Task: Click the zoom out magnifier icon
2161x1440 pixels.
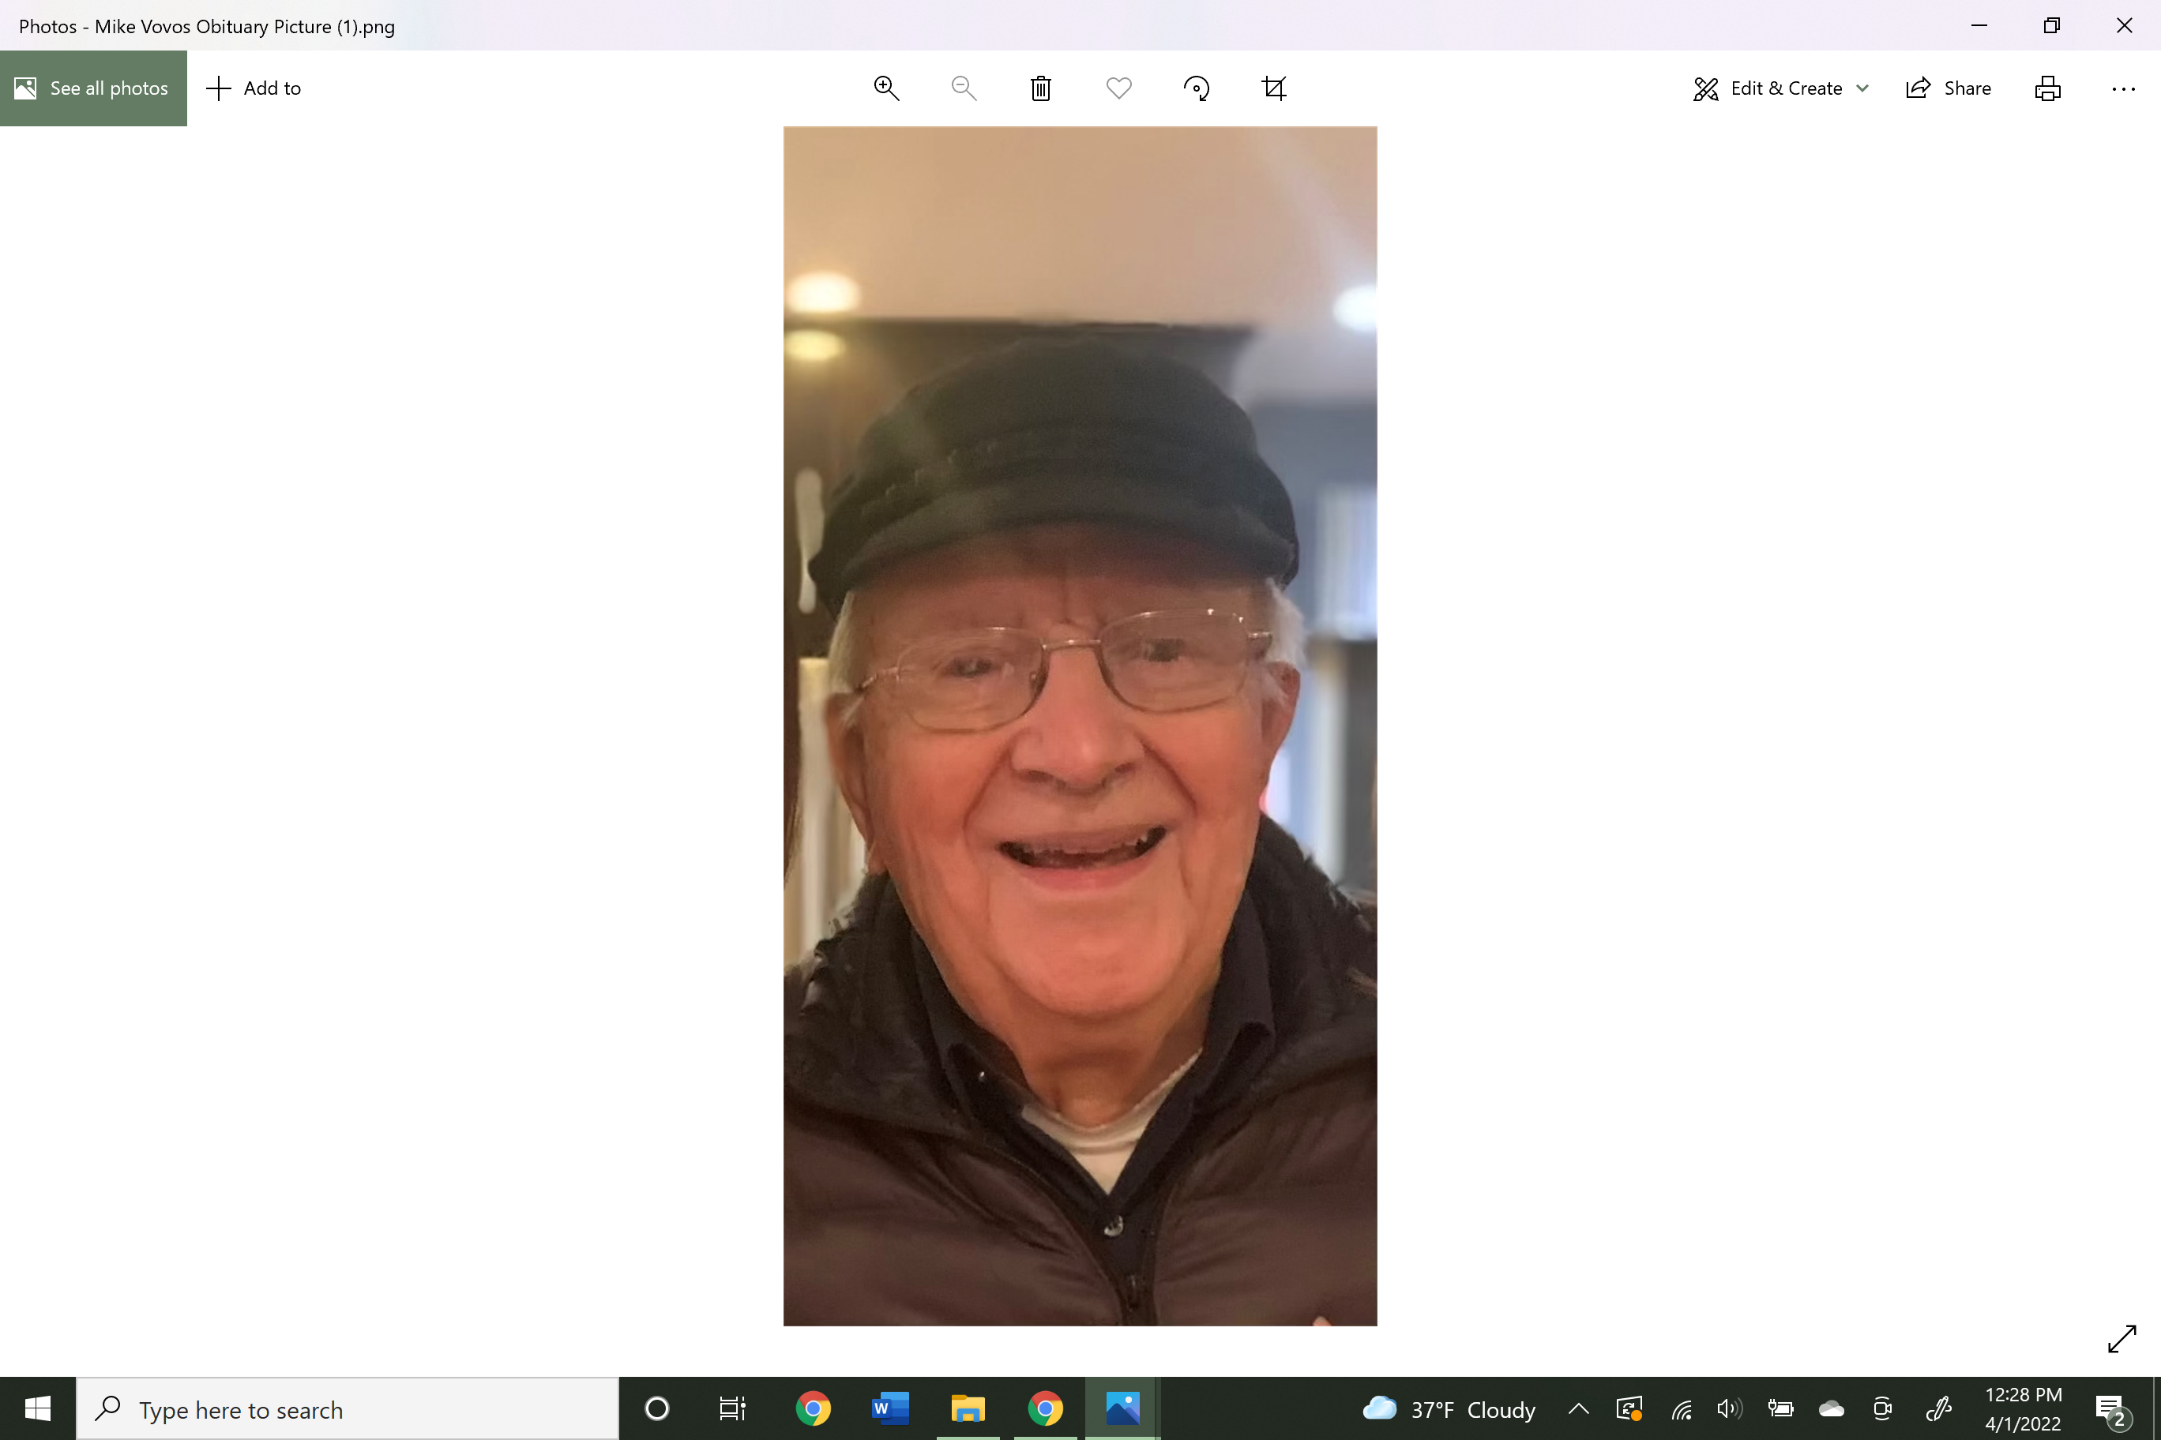Action: tap(963, 88)
